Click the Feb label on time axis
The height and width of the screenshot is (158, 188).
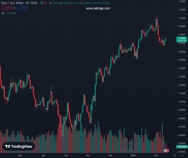(x=156, y=156)
